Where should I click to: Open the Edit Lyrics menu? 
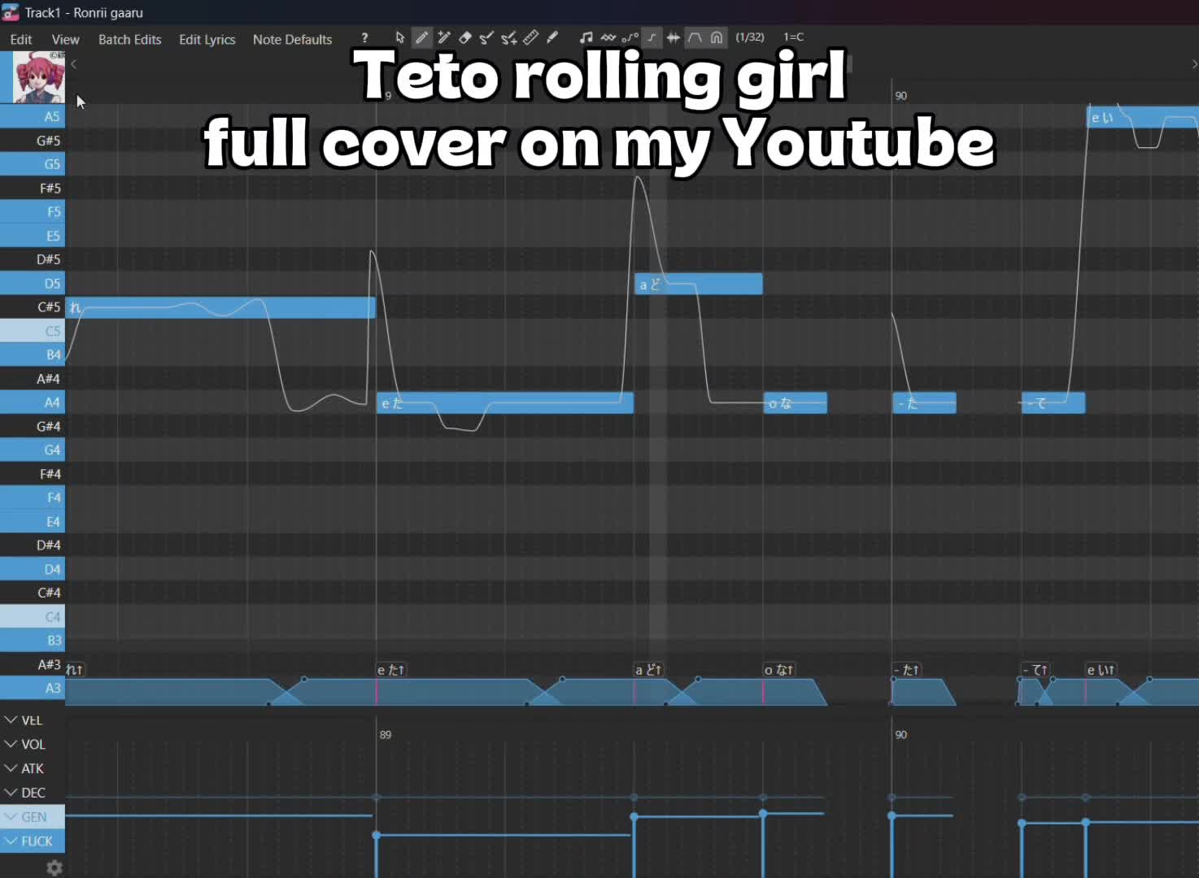[x=207, y=39]
